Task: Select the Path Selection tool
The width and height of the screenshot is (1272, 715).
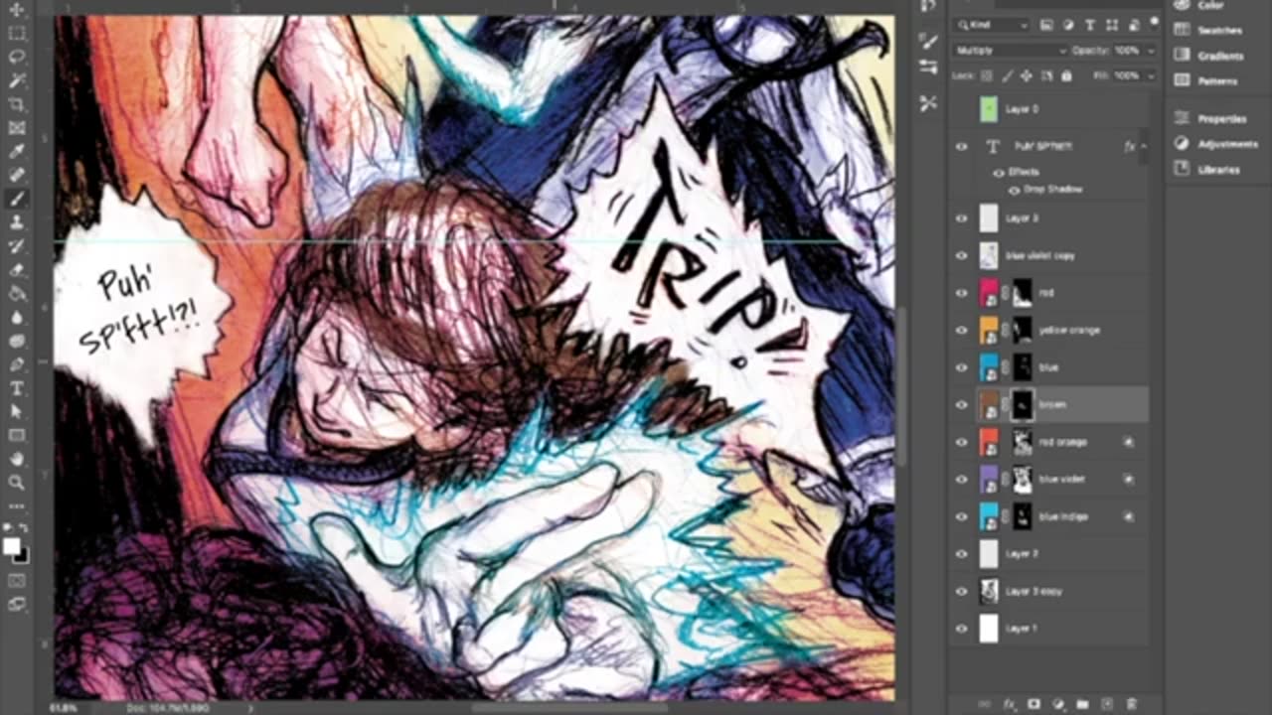Action: (x=17, y=411)
